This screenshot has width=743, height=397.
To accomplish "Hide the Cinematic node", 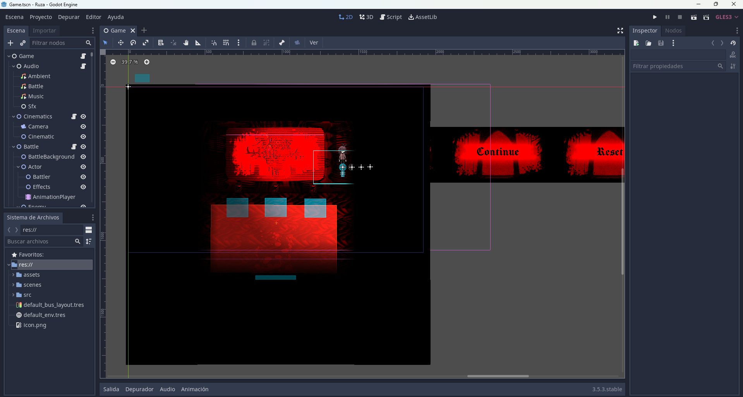I will pyautogui.click(x=83, y=137).
